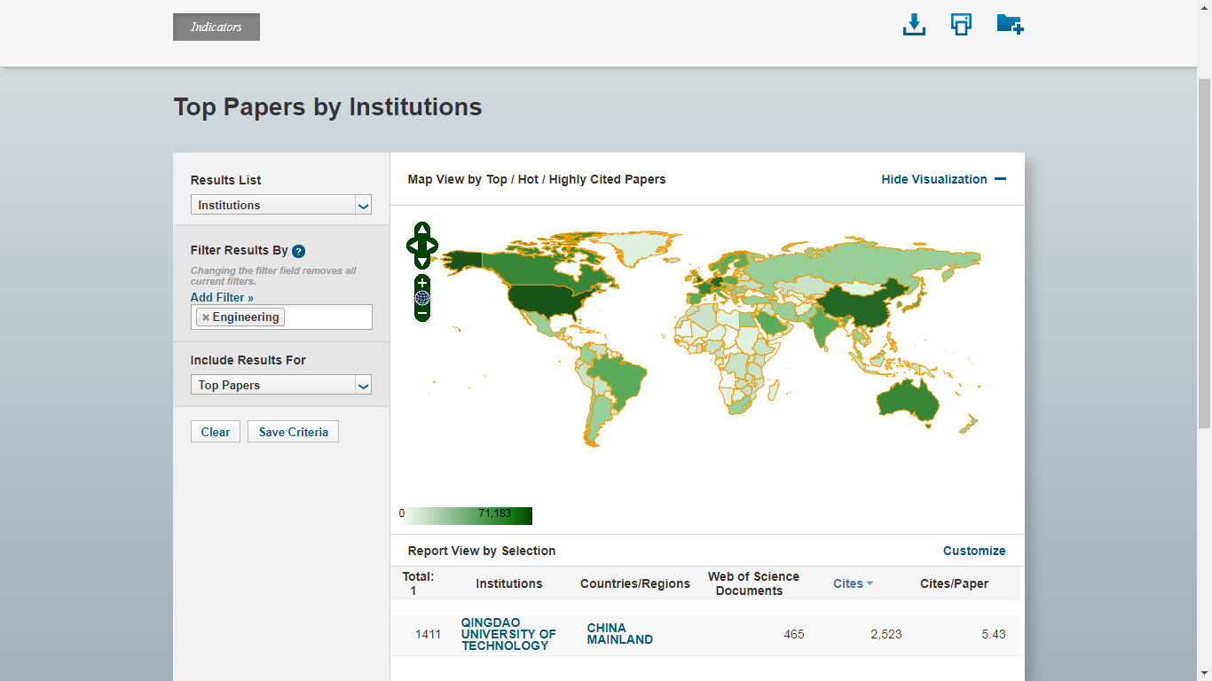Click the Add Filter link
Image resolution: width=1212 pixels, height=681 pixels.
[222, 297]
